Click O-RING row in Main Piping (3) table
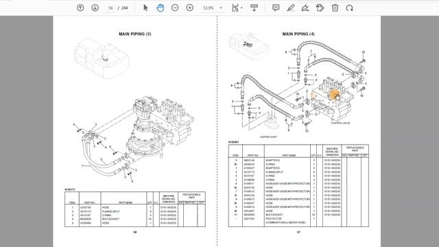This screenshot has height=247, width=439. tap(135, 215)
